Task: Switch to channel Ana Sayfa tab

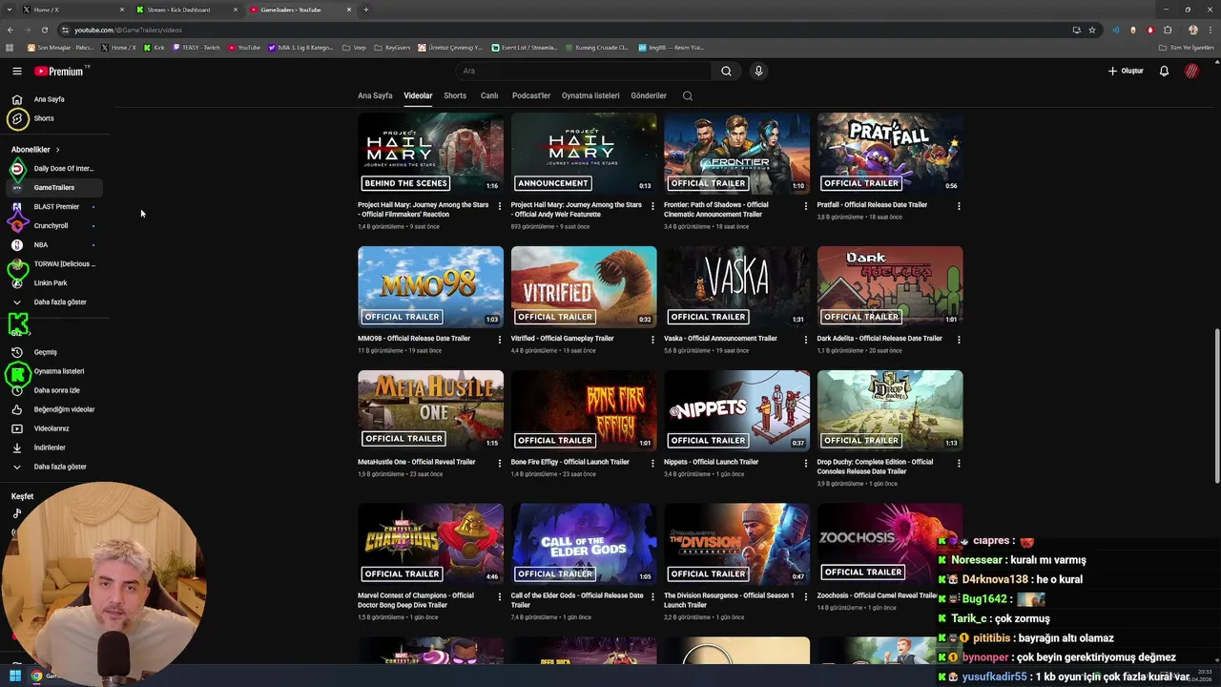Action: coord(375,95)
